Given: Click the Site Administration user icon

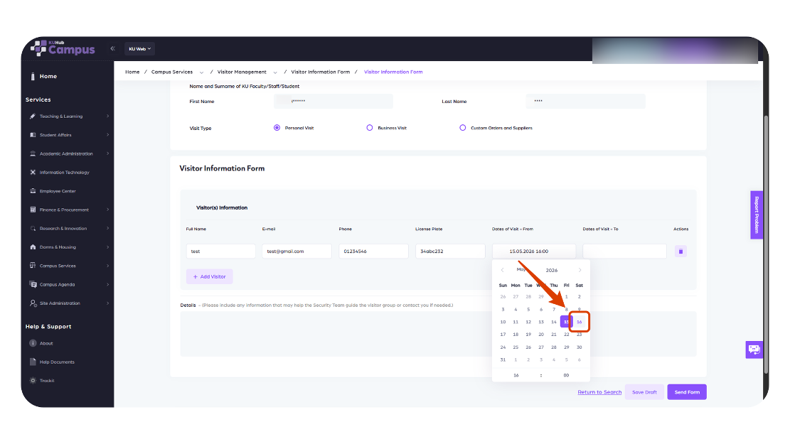Looking at the screenshot, I should [33, 303].
